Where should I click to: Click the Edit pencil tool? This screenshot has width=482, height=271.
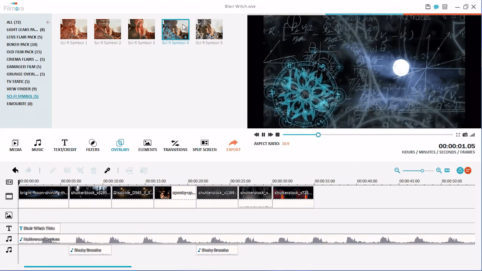[x=53, y=171]
